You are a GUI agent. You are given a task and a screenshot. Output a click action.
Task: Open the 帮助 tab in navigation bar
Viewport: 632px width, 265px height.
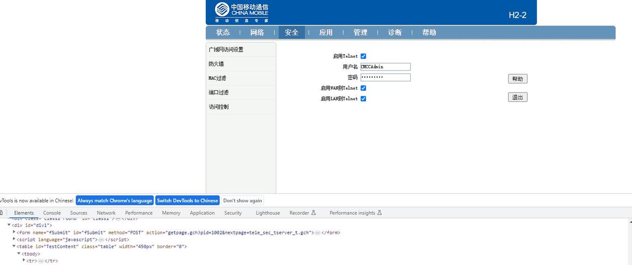429,33
